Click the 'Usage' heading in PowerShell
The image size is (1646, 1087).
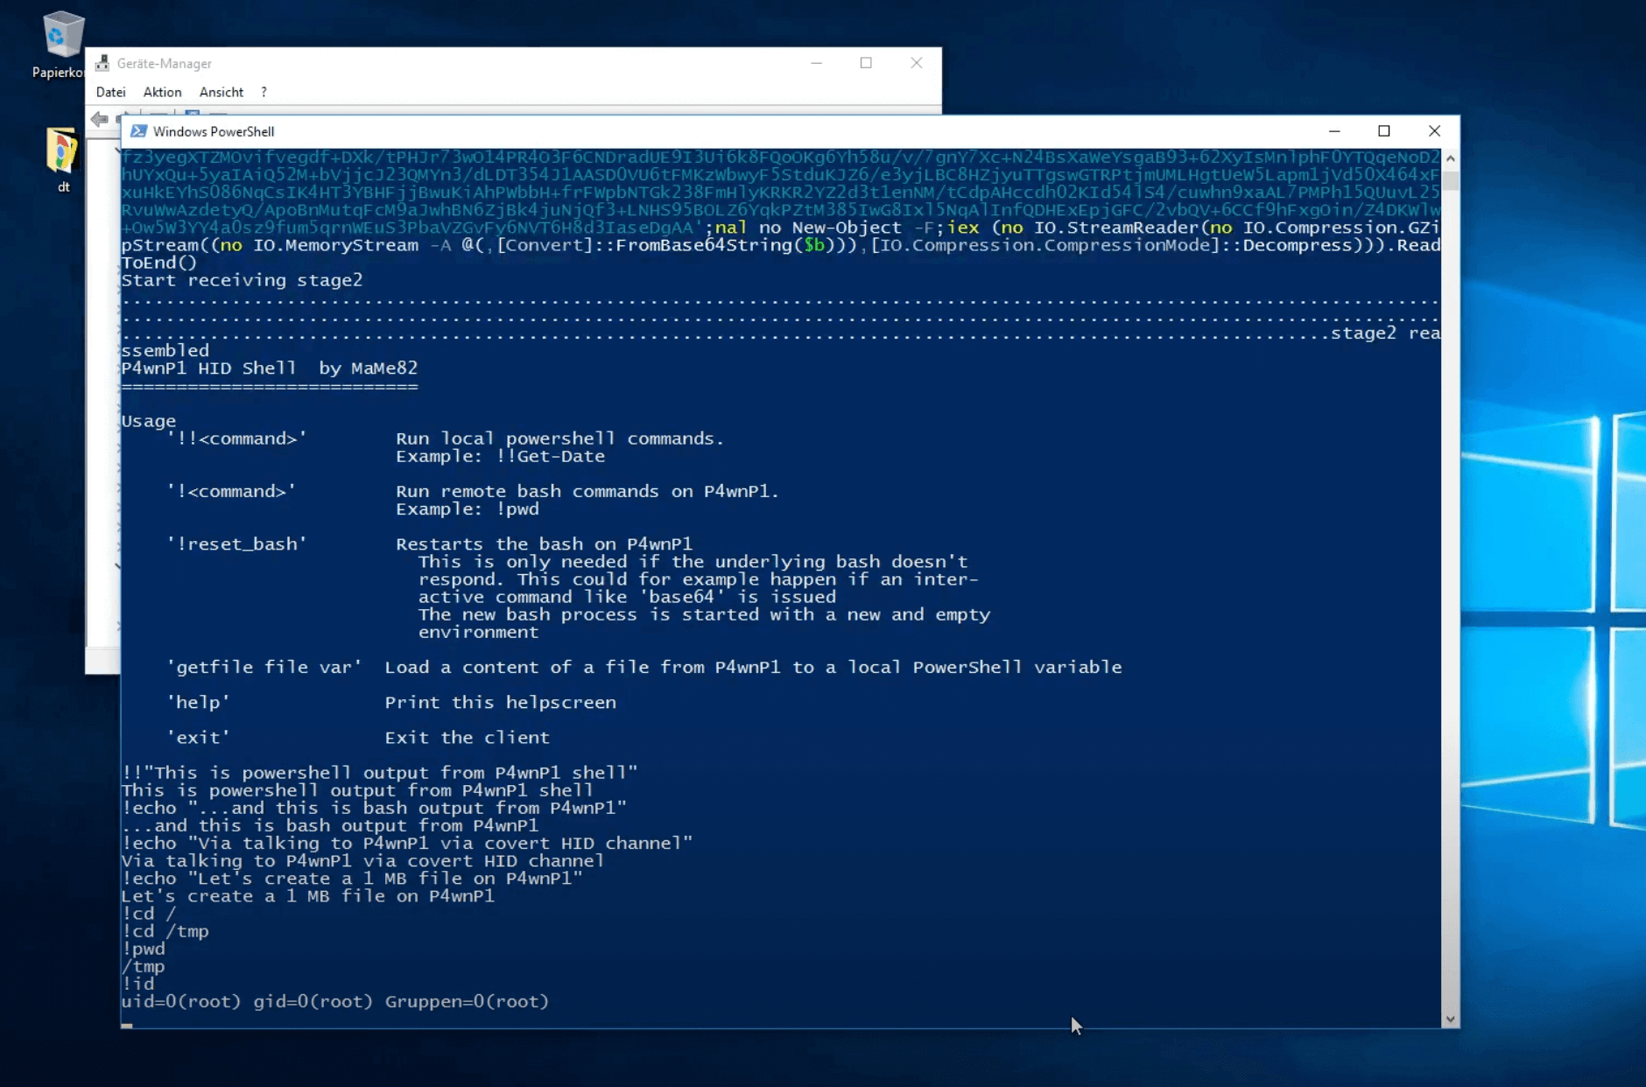click(x=149, y=421)
